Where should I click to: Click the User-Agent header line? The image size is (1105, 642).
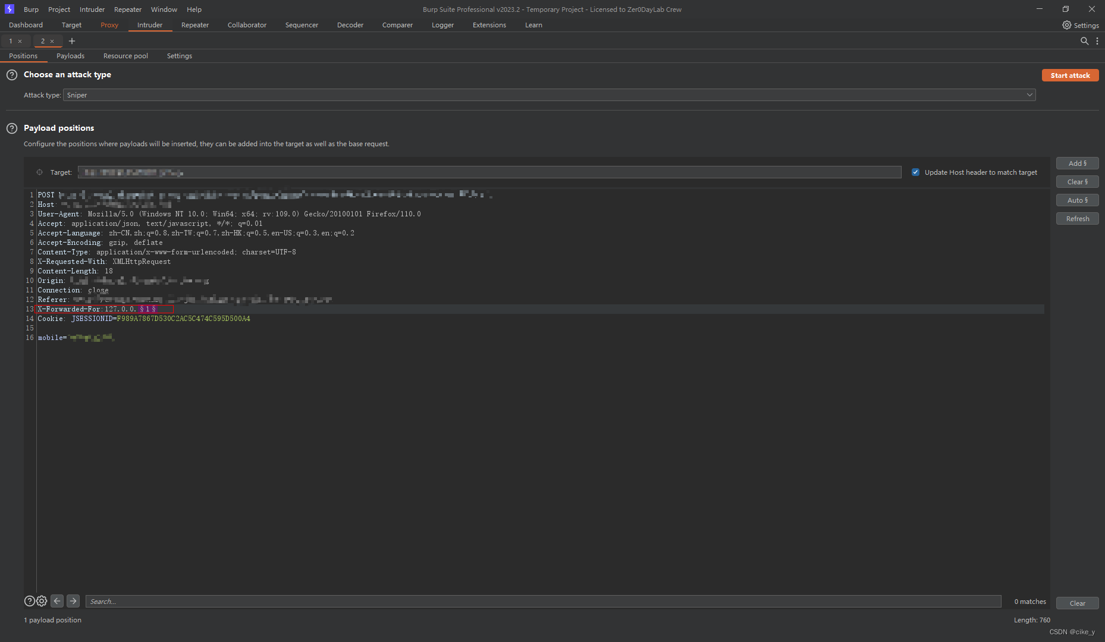click(230, 214)
